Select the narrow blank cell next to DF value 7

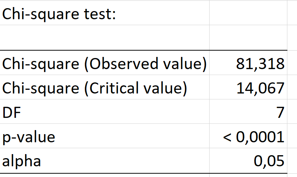(x=292, y=112)
